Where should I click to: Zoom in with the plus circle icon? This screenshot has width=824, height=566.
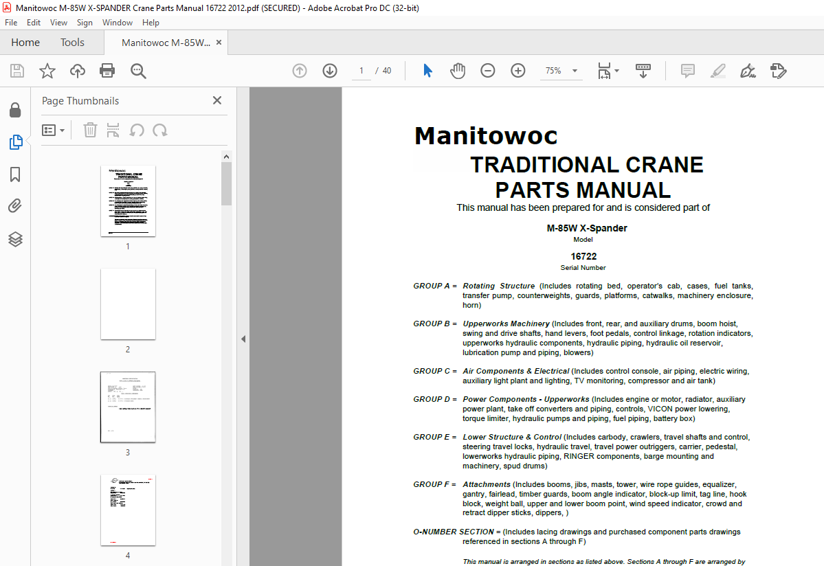(518, 71)
